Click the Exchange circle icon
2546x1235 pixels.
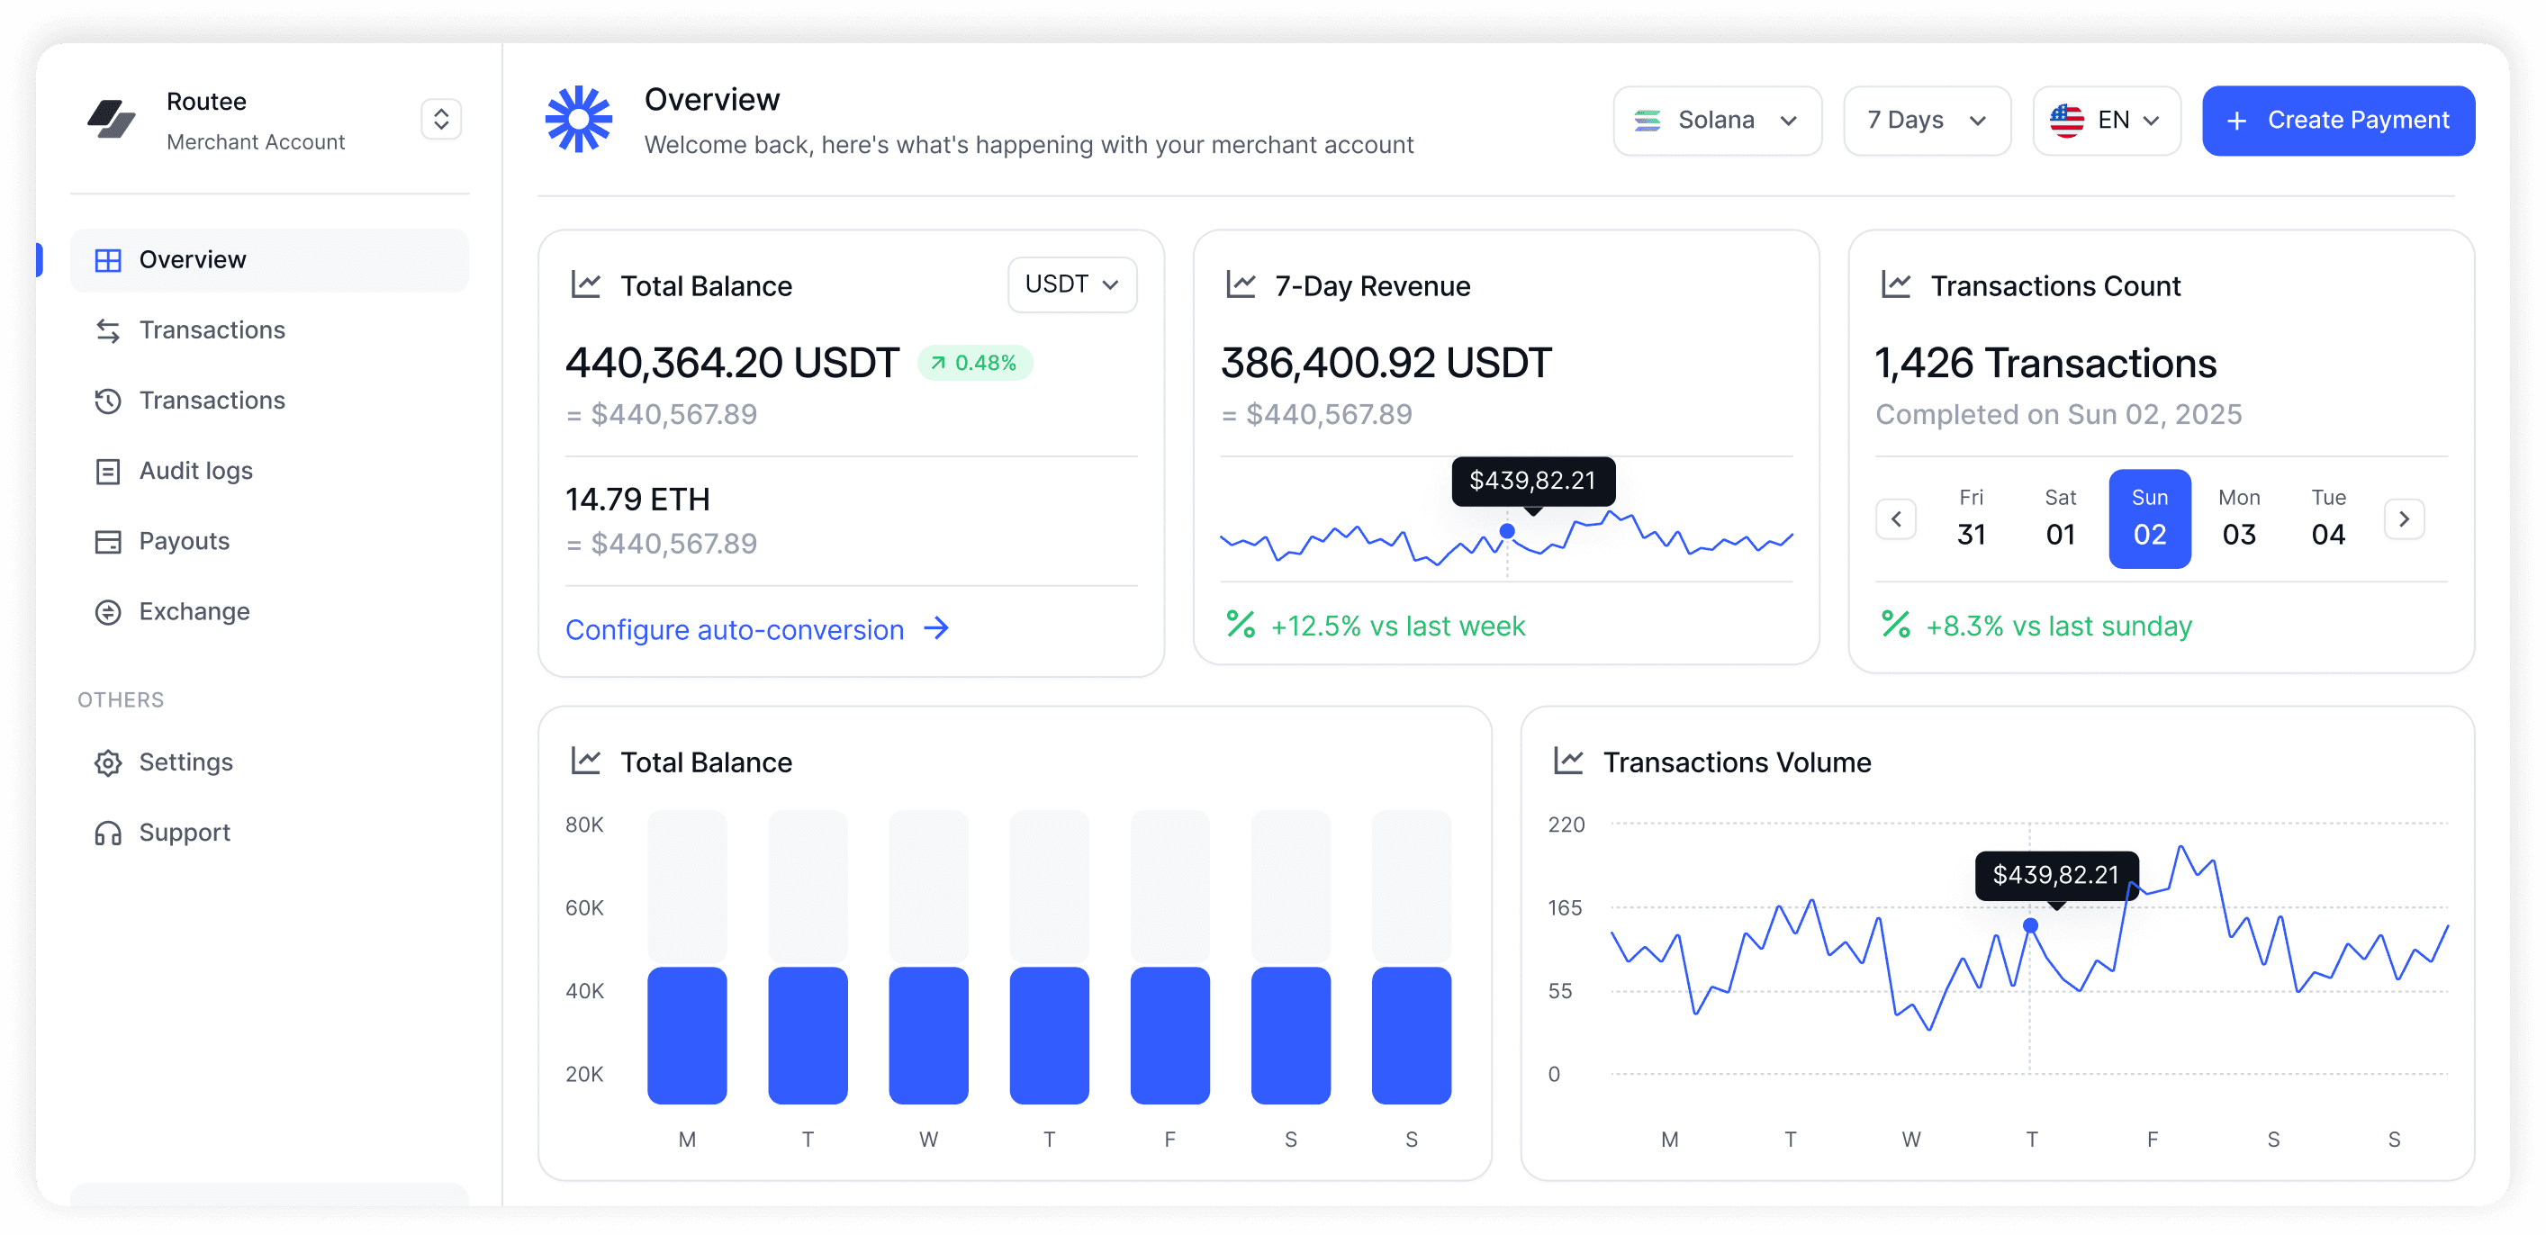coord(108,613)
